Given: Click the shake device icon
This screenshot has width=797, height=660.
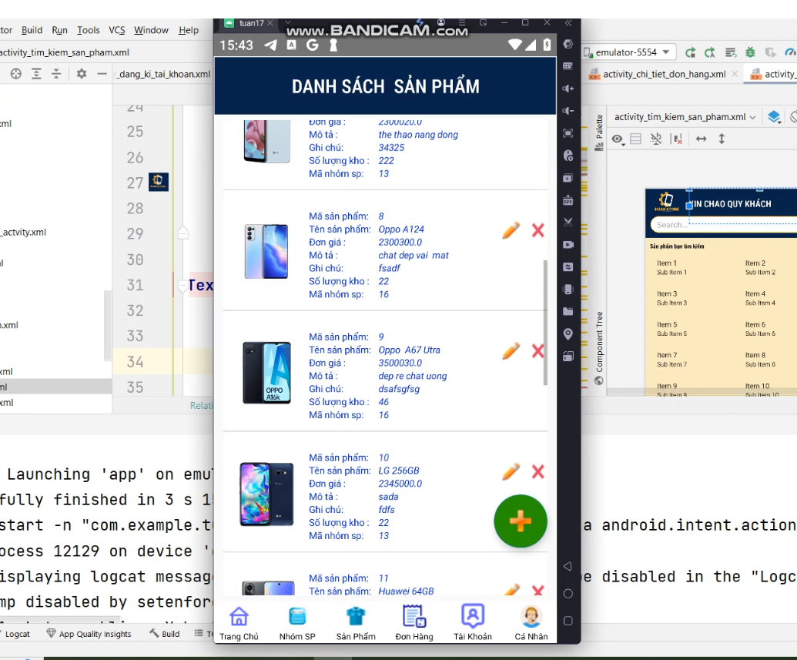Looking at the screenshot, I should coord(568,290).
